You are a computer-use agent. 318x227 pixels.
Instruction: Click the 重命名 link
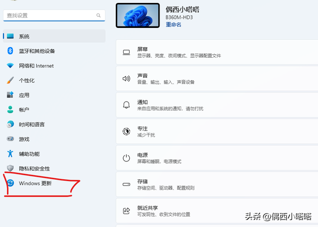coord(173,24)
